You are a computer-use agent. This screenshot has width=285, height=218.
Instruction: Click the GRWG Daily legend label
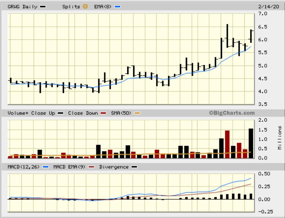(22, 7)
